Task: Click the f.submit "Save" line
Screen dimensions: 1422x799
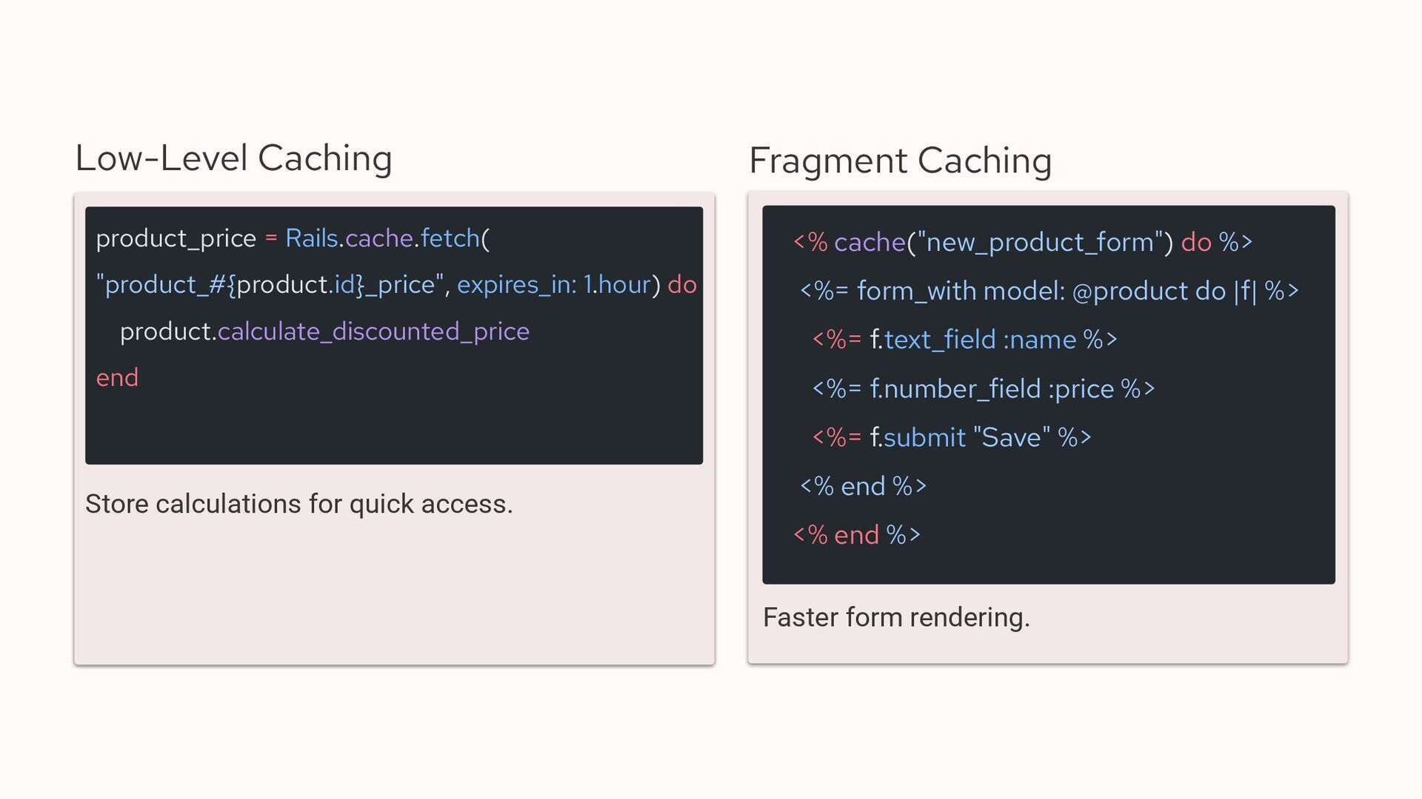Action: pyautogui.click(x=952, y=437)
